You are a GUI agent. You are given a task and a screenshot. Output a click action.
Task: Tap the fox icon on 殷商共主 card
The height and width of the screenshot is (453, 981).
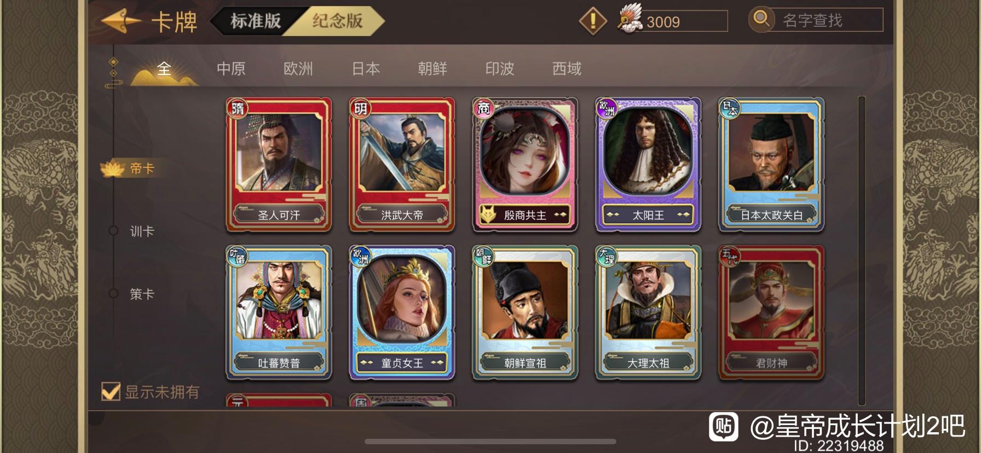[487, 214]
